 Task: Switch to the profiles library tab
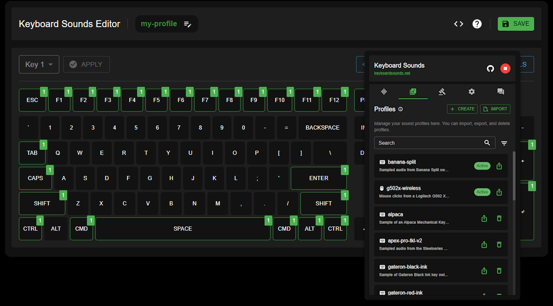pos(413,91)
